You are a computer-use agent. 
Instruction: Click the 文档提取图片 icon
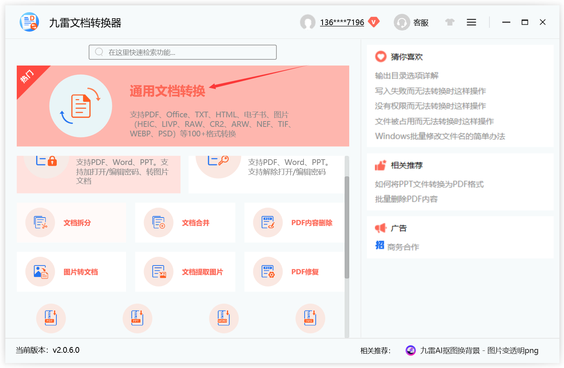point(159,272)
